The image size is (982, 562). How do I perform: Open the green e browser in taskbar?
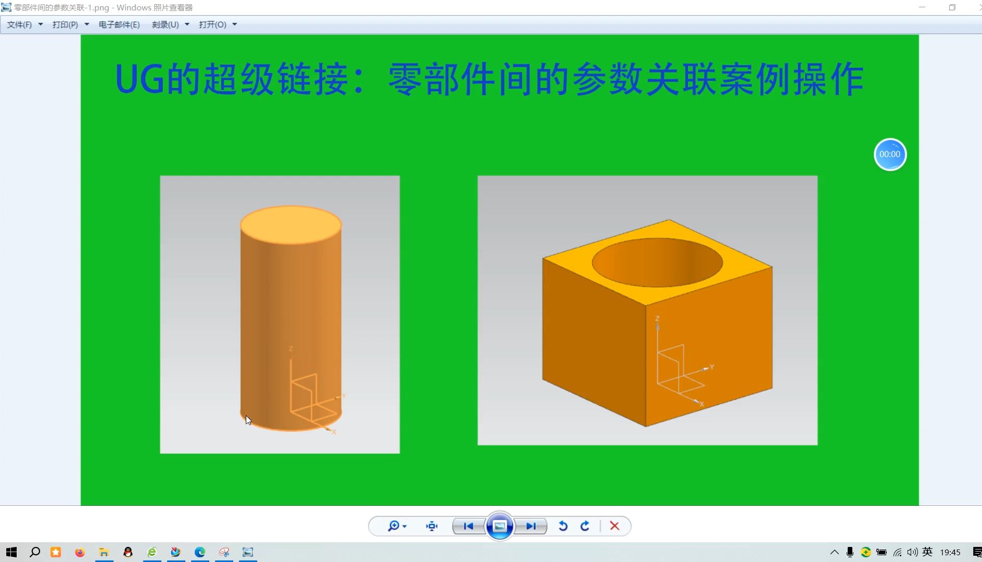click(152, 552)
